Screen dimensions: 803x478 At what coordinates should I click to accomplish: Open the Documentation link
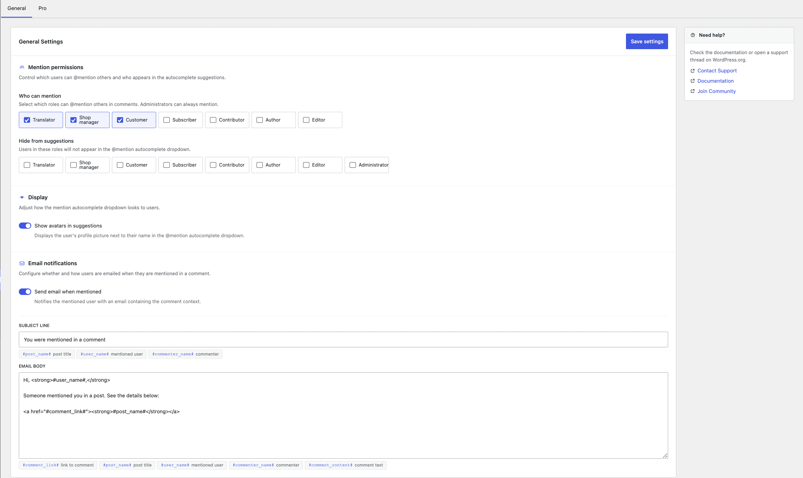pyautogui.click(x=715, y=81)
